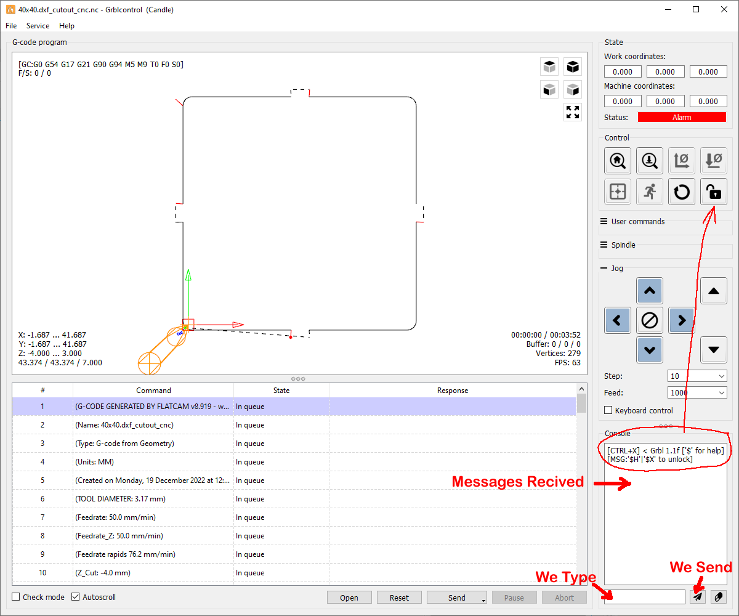This screenshot has width=739, height=616.
Task: Click the G-code table vertical scrollbar
Action: coord(581,484)
